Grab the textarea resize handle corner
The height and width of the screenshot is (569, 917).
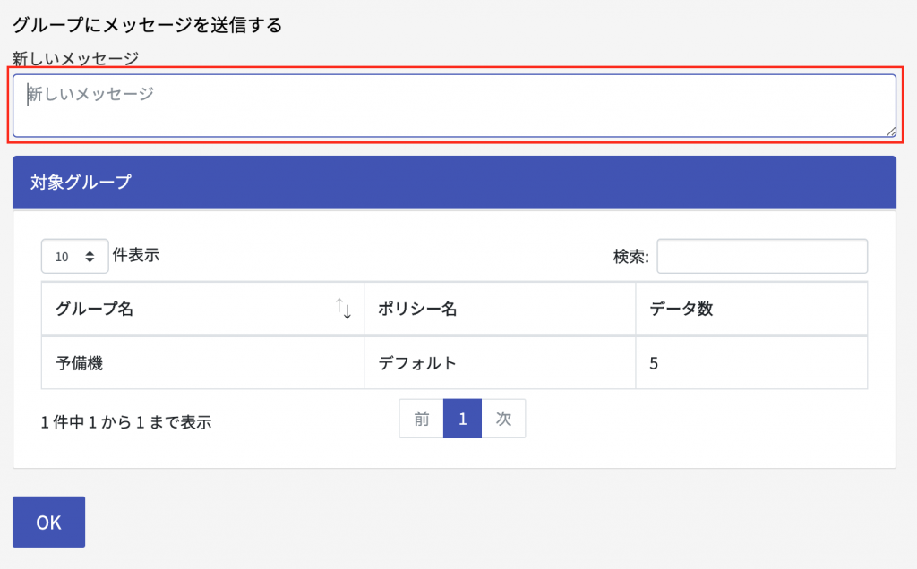(x=890, y=132)
